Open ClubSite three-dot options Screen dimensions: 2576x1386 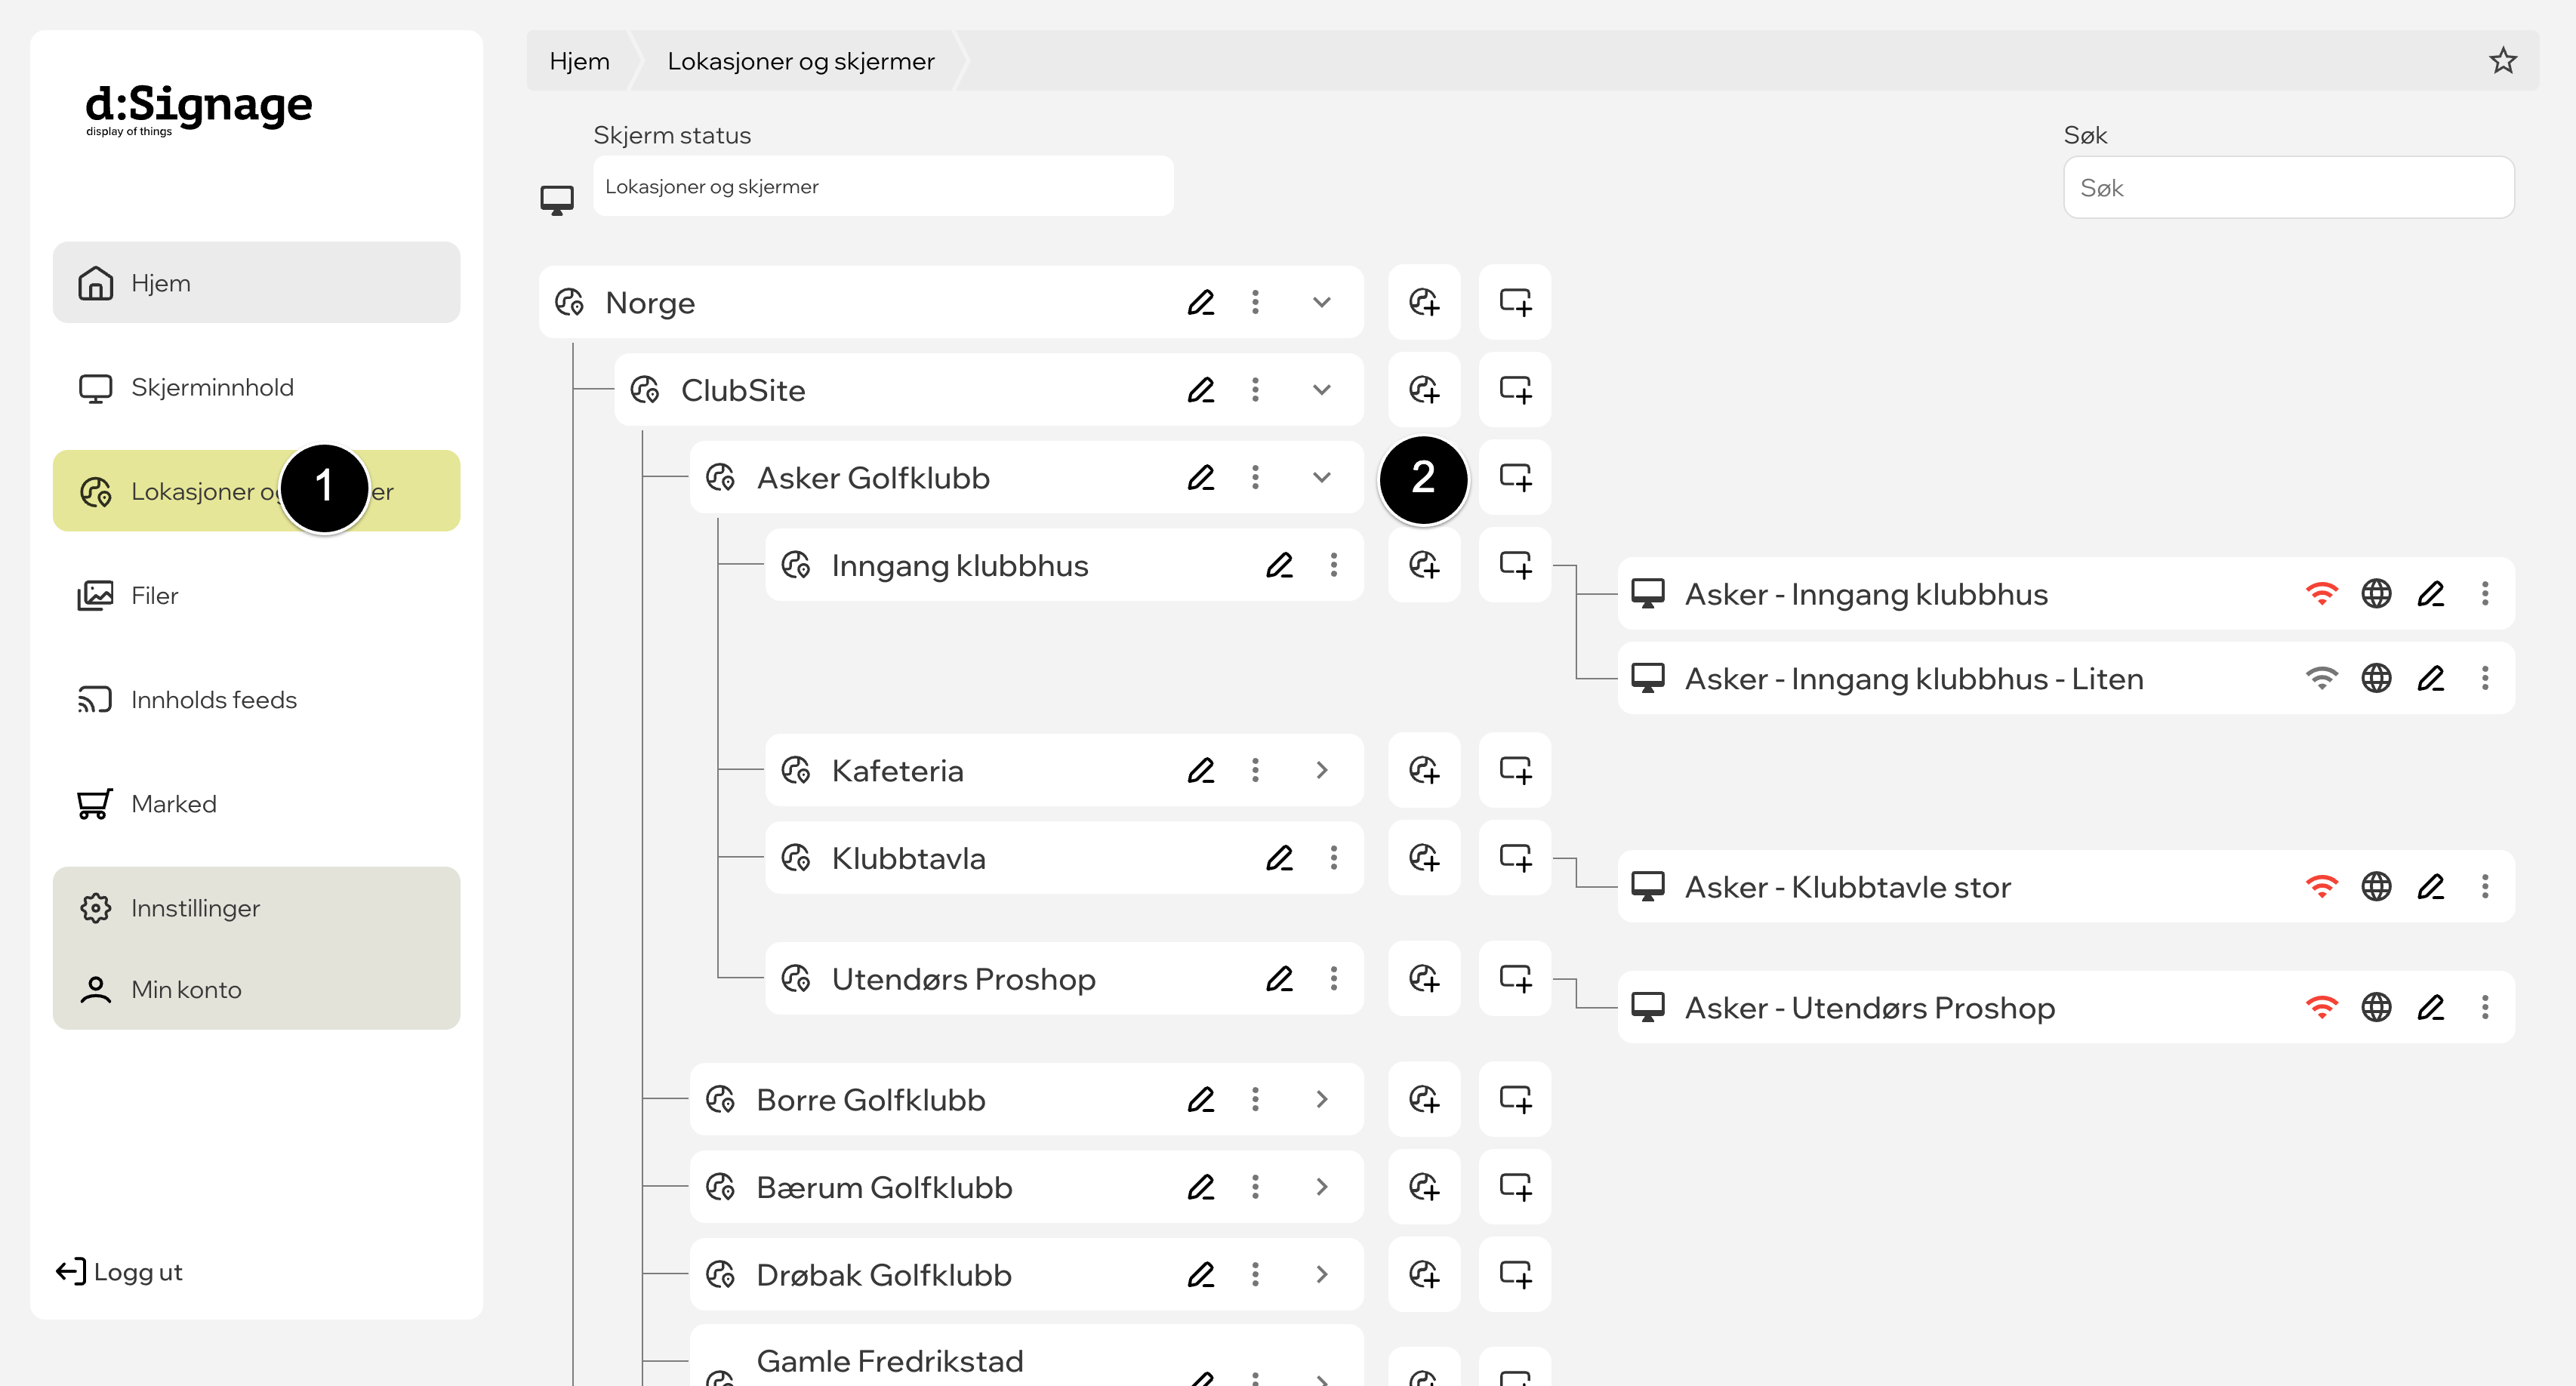tap(1255, 390)
